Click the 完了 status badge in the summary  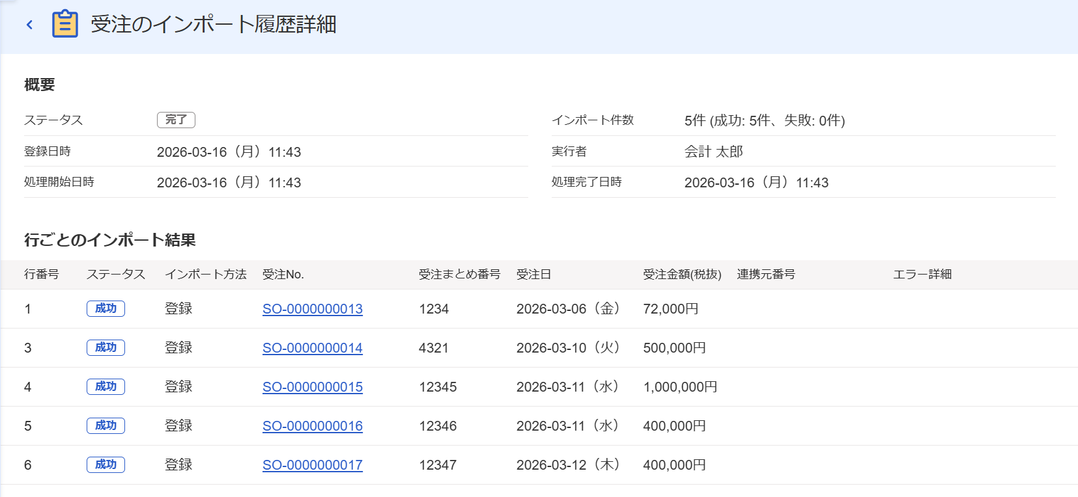click(176, 120)
